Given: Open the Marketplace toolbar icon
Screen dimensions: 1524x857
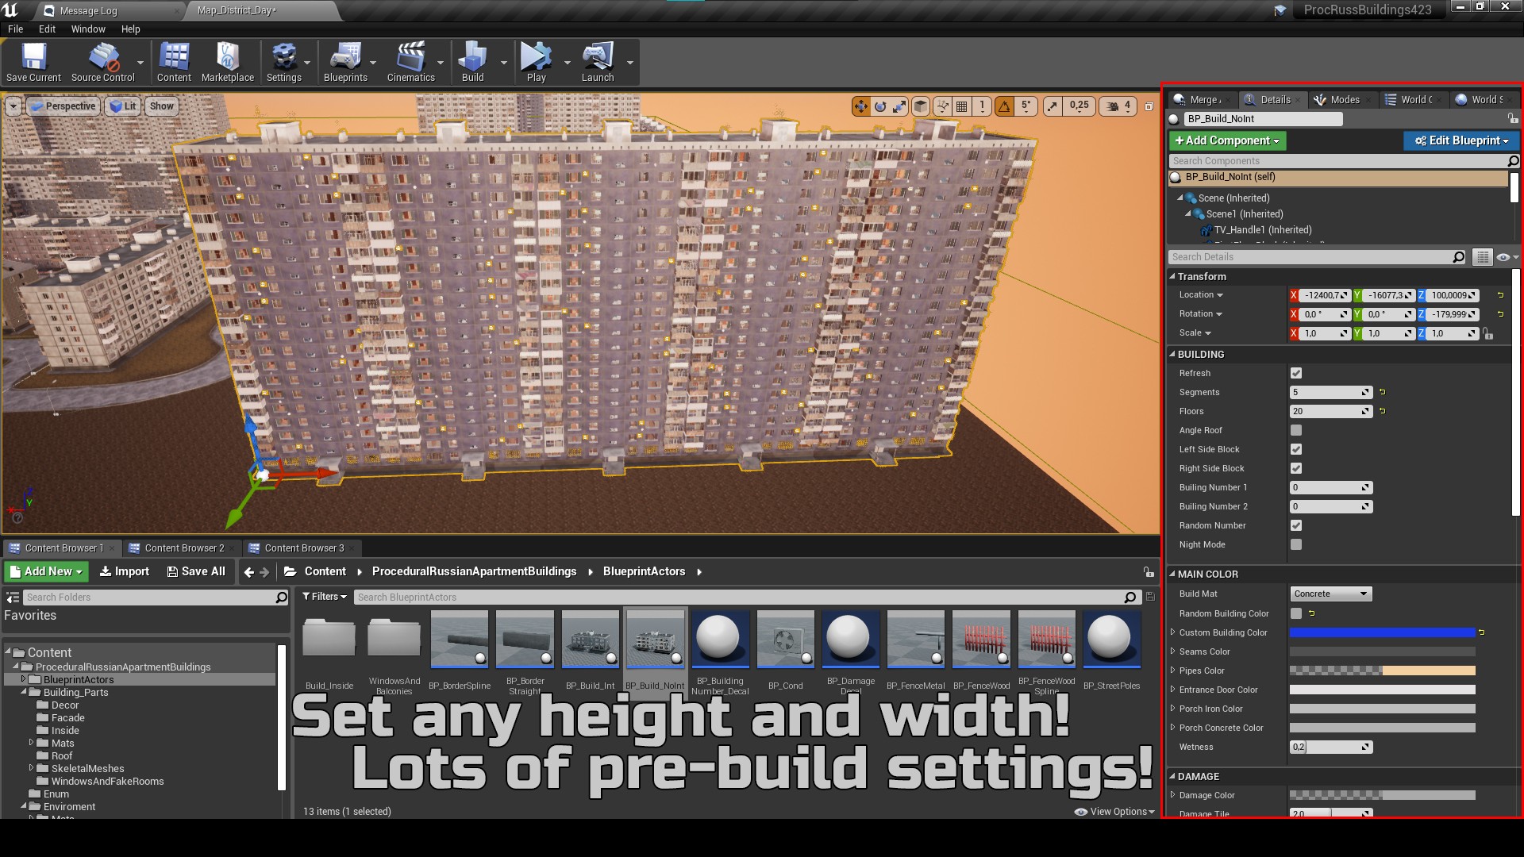Looking at the screenshot, I should coord(228,57).
